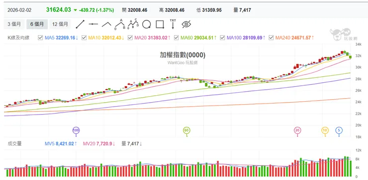Click the MA20 value 31393.02

tap(158, 38)
